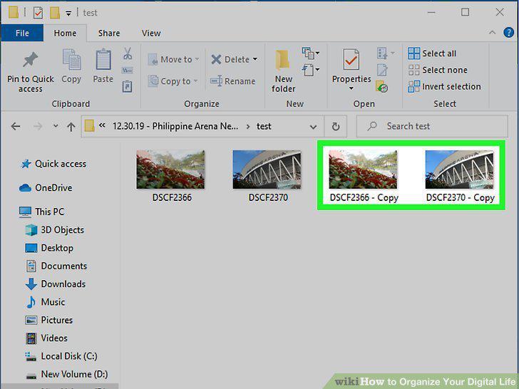Screen dimensions: 519x389
Task: Click the Cut scissors icon
Action: coord(128,53)
